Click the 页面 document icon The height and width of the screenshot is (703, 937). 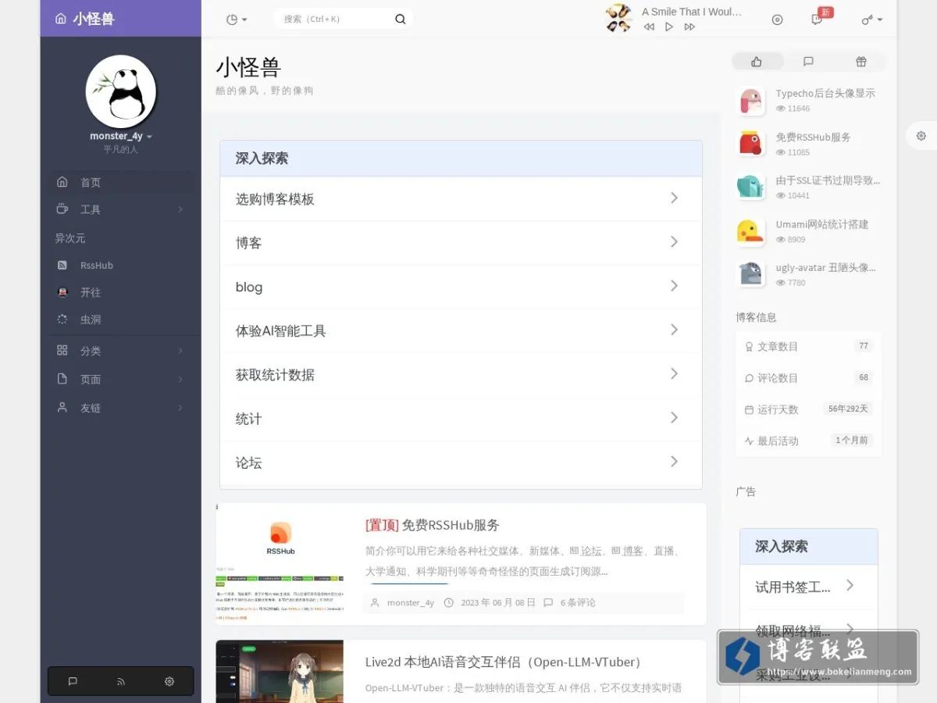click(62, 379)
